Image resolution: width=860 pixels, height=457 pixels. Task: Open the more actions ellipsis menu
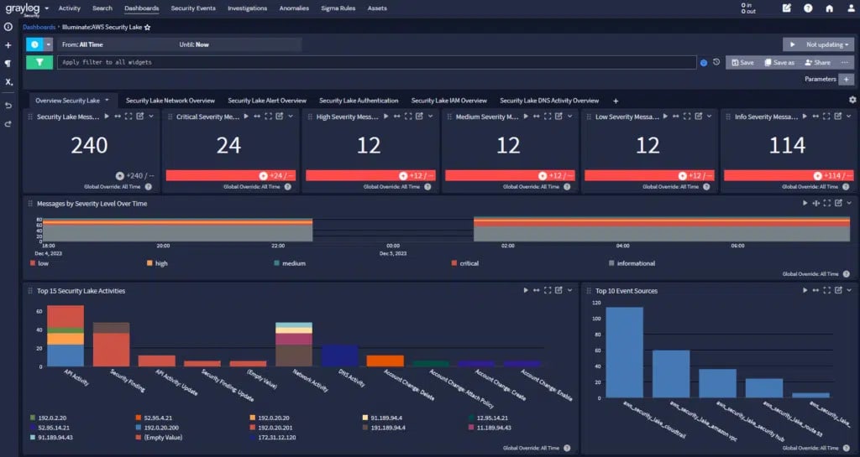[845, 62]
